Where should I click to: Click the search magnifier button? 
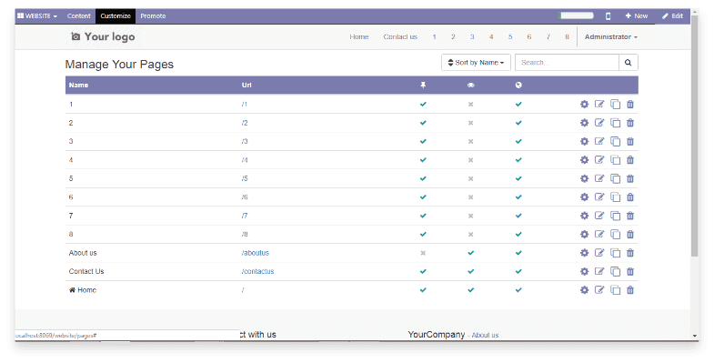pyautogui.click(x=629, y=63)
